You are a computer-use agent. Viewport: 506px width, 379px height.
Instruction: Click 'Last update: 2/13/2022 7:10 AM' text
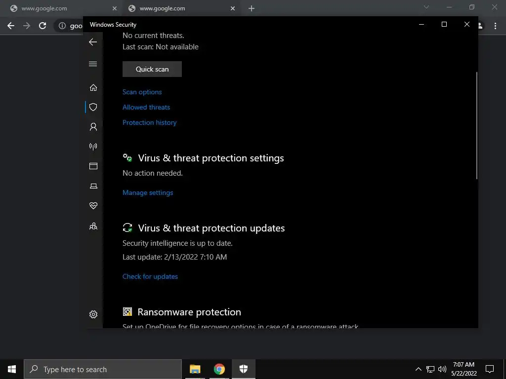pyautogui.click(x=174, y=257)
